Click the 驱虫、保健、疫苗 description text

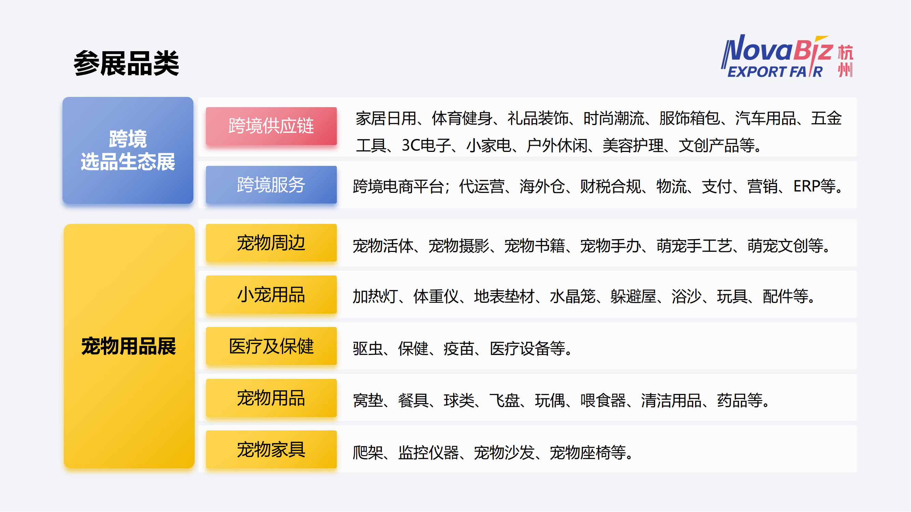click(x=463, y=349)
